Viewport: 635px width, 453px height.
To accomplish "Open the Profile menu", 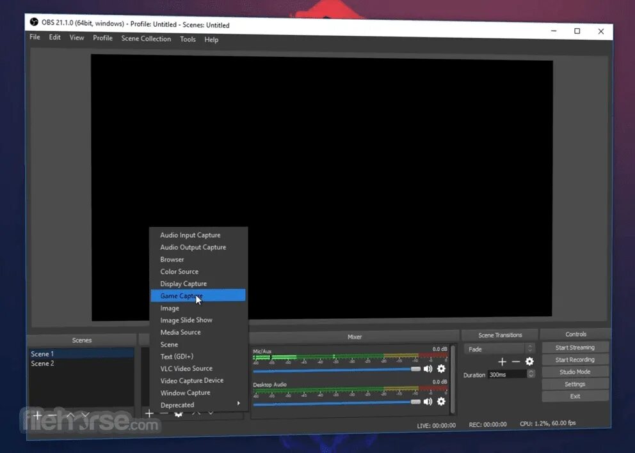I will [x=102, y=38].
